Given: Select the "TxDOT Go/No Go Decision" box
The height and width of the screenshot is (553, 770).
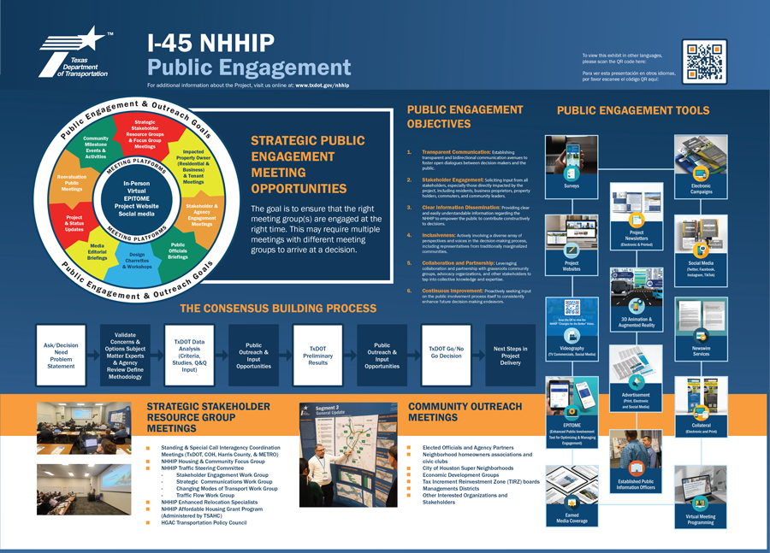Looking at the screenshot, I should tap(446, 356).
